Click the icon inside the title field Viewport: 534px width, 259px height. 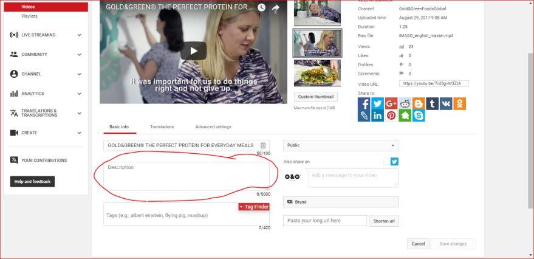pos(263,145)
